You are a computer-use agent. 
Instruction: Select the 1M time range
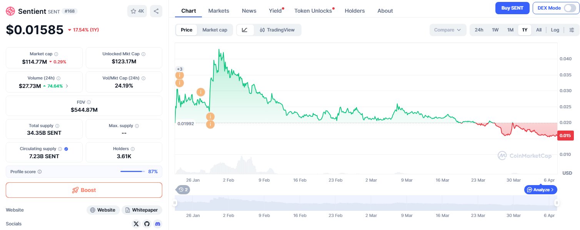point(510,30)
